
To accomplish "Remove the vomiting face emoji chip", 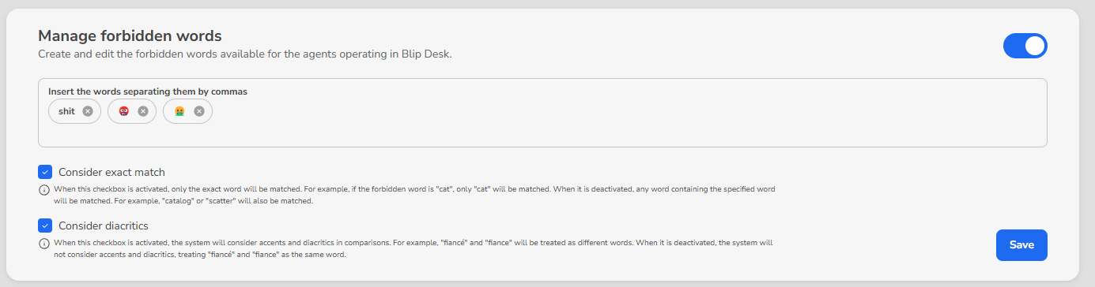I will [x=199, y=111].
